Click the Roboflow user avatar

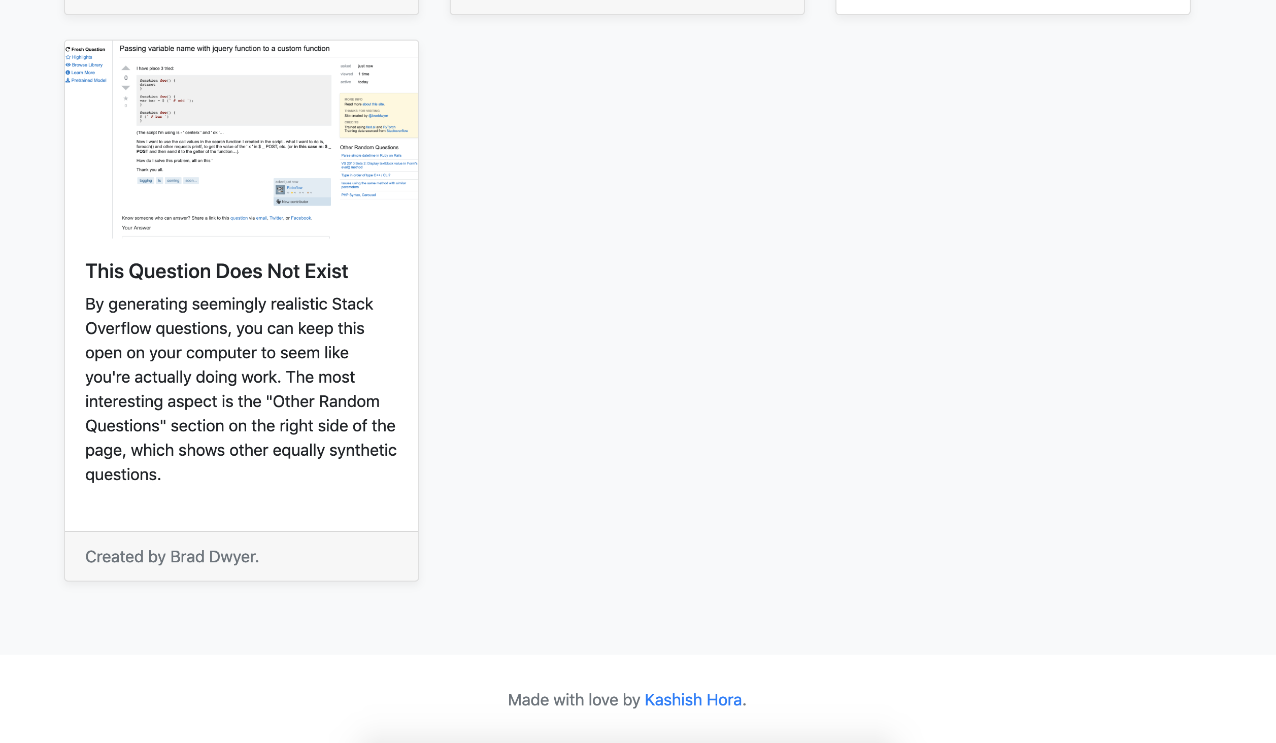click(280, 189)
